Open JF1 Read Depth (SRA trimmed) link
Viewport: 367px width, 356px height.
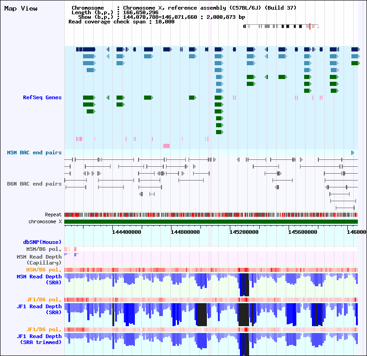[39, 339]
